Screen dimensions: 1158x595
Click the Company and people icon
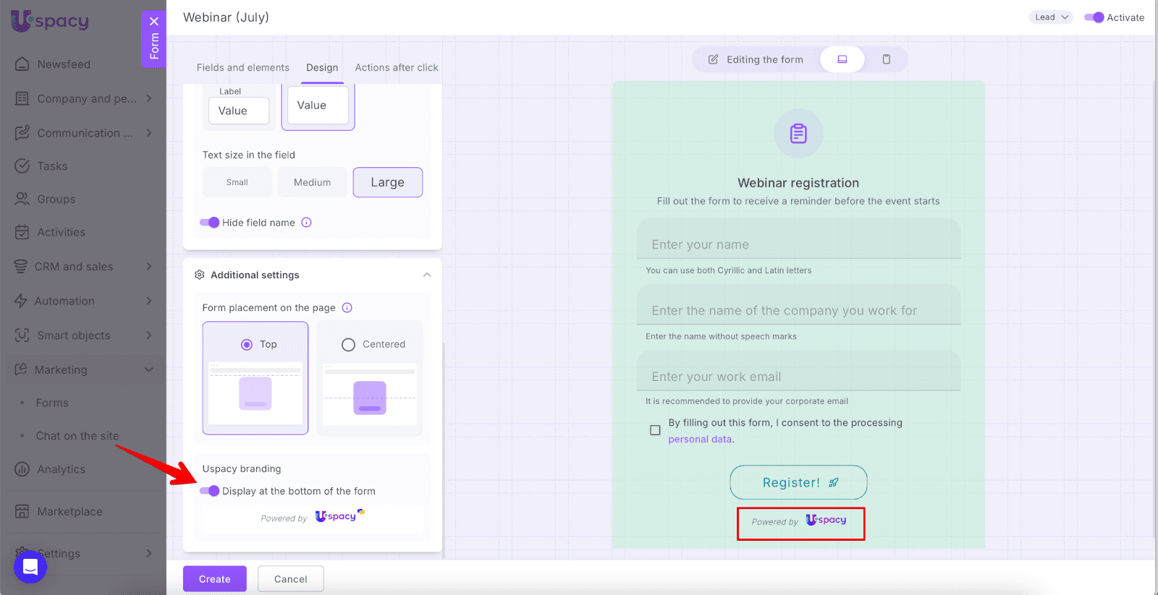[x=22, y=98]
